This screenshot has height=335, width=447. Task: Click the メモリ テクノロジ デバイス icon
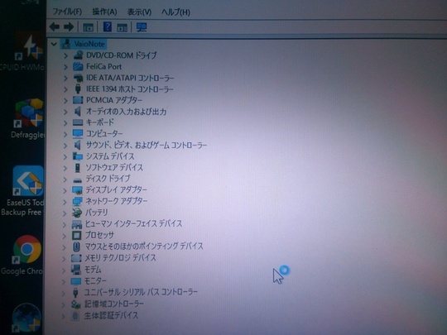pyautogui.click(x=76, y=258)
